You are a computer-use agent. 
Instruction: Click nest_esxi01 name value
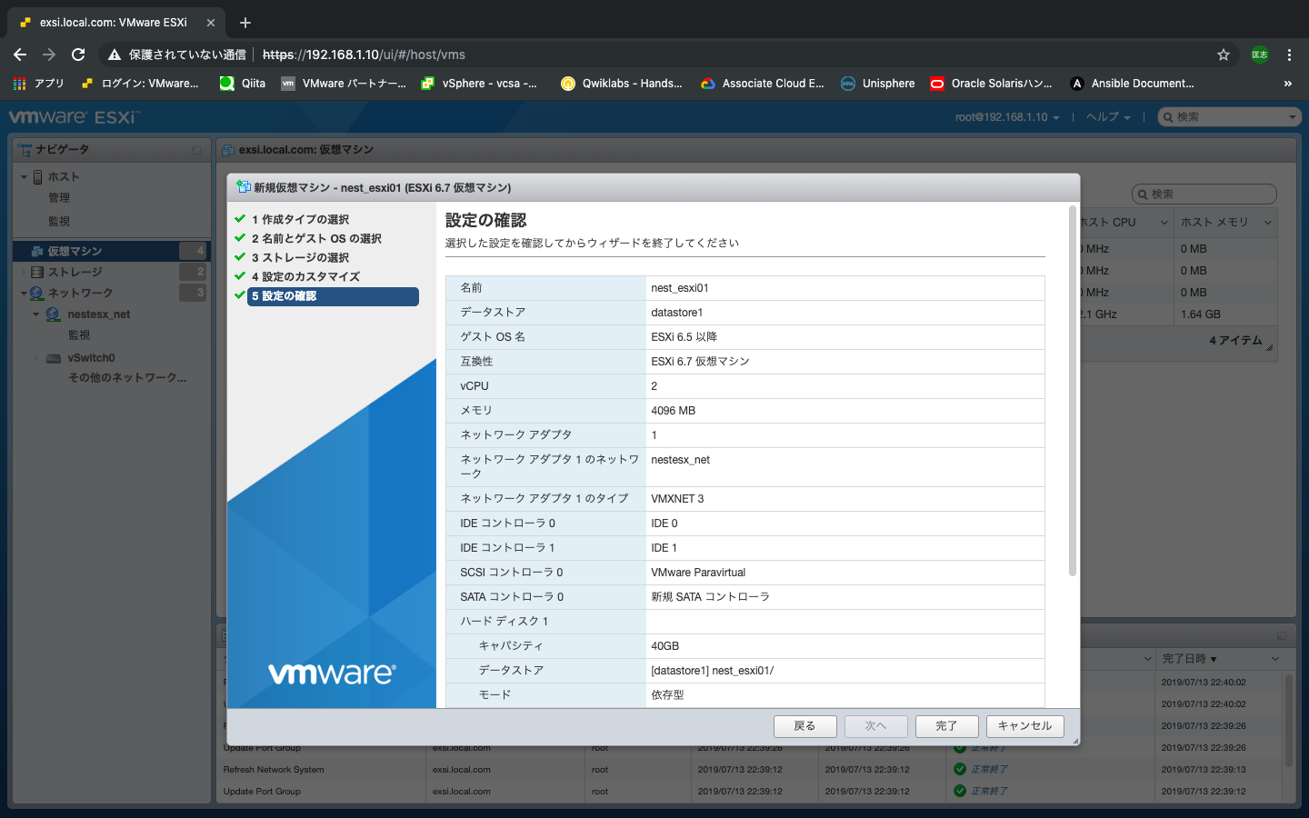tap(680, 288)
